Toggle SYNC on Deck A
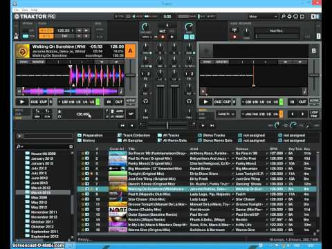 point(24,62)
